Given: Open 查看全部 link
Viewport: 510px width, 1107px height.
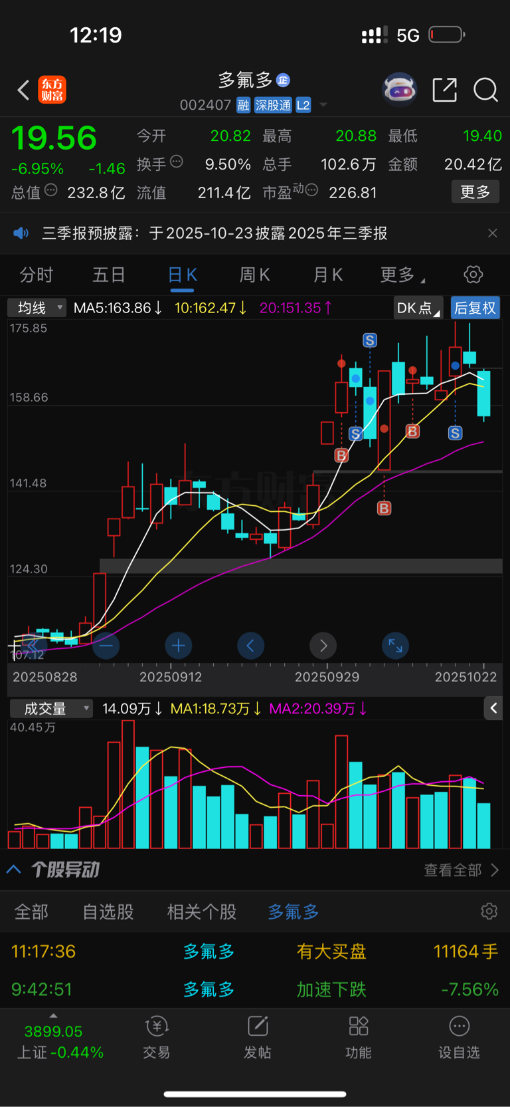Looking at the screenshot, I should pos(462,870).
